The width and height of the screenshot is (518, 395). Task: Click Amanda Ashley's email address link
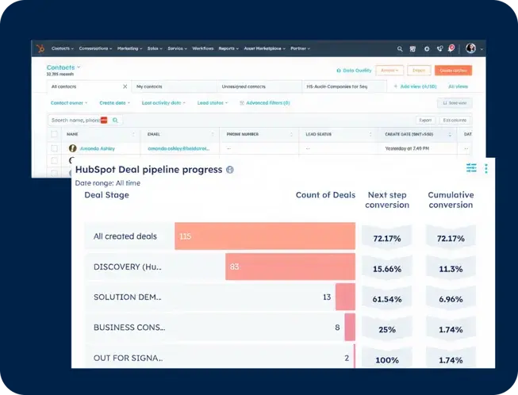(178, 148)
